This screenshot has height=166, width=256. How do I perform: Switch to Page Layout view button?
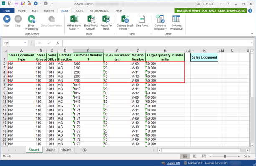click(x=194, y=156)
